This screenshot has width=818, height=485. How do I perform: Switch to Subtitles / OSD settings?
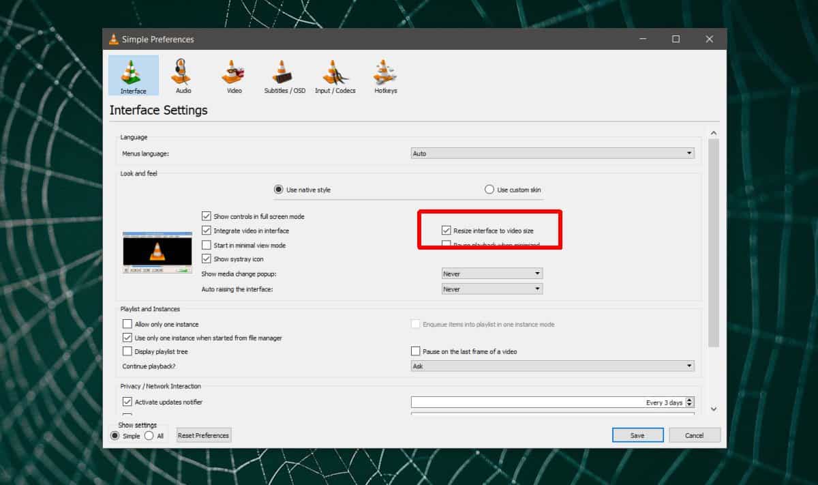[284, 75]
